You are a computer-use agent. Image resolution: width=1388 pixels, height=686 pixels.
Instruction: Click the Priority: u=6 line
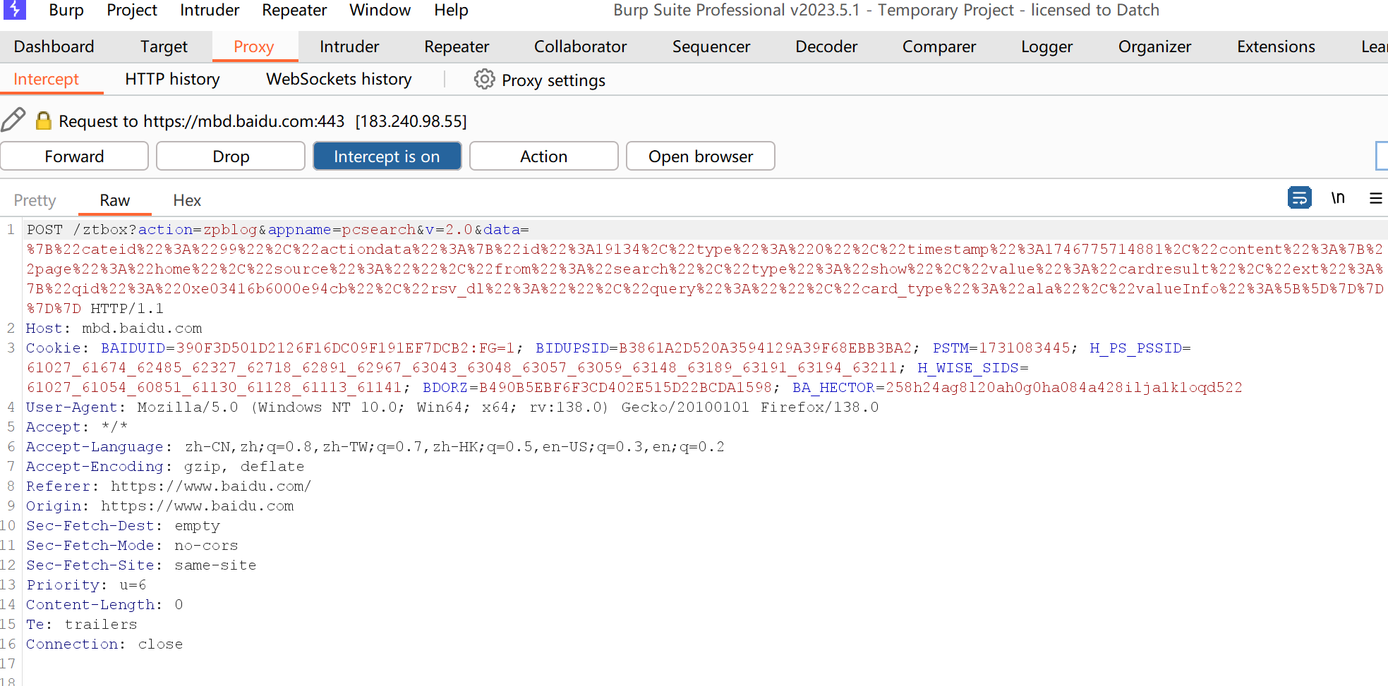pos(86,584)
